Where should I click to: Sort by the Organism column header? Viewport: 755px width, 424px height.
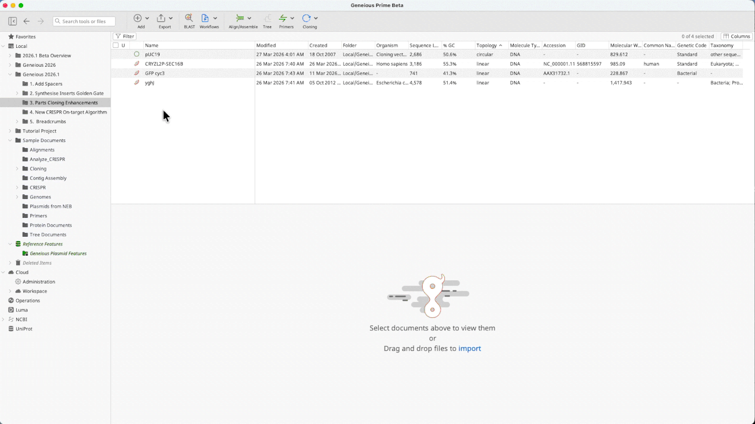coord(392,45)
